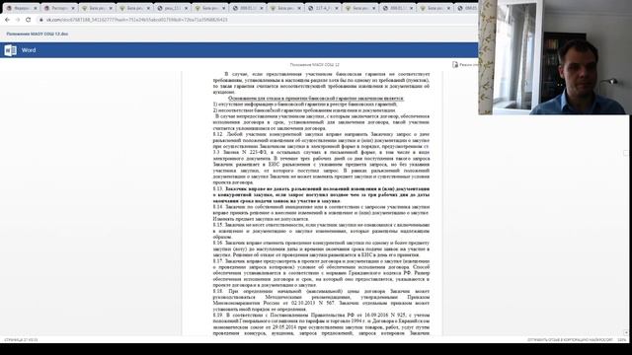Click the scroll down arrow of the document
The height and width of the screenshot is (355, 632).
[625, 333]
